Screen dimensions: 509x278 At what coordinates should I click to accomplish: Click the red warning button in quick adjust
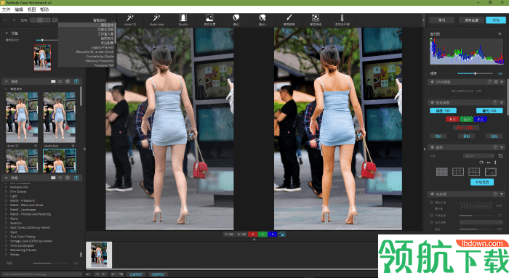(465, 128)
